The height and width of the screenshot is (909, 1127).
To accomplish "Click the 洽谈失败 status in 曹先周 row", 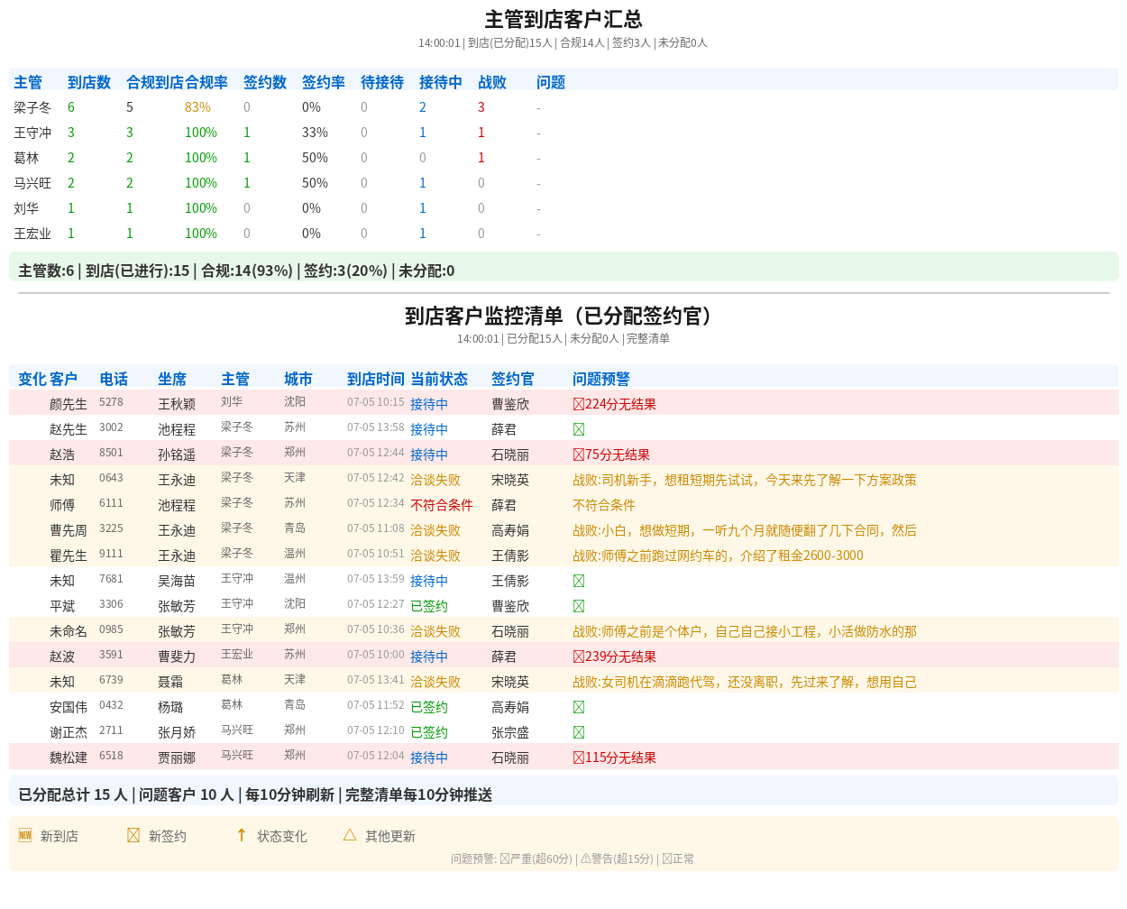I will click(x=435, y=530).
